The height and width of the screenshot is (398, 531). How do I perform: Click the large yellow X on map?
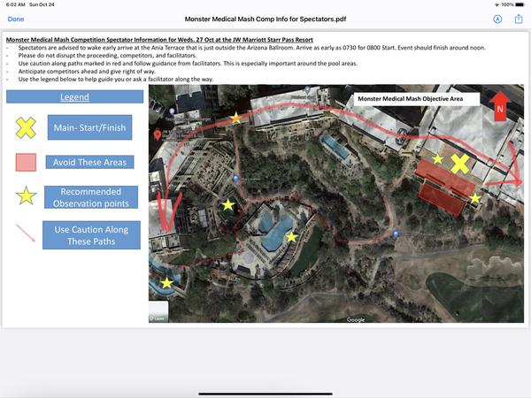[459, 164]
